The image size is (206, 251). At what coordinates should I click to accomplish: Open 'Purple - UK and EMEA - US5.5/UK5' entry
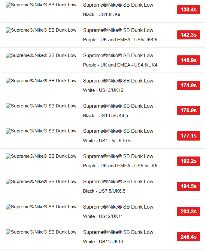[x=120, y=166]
